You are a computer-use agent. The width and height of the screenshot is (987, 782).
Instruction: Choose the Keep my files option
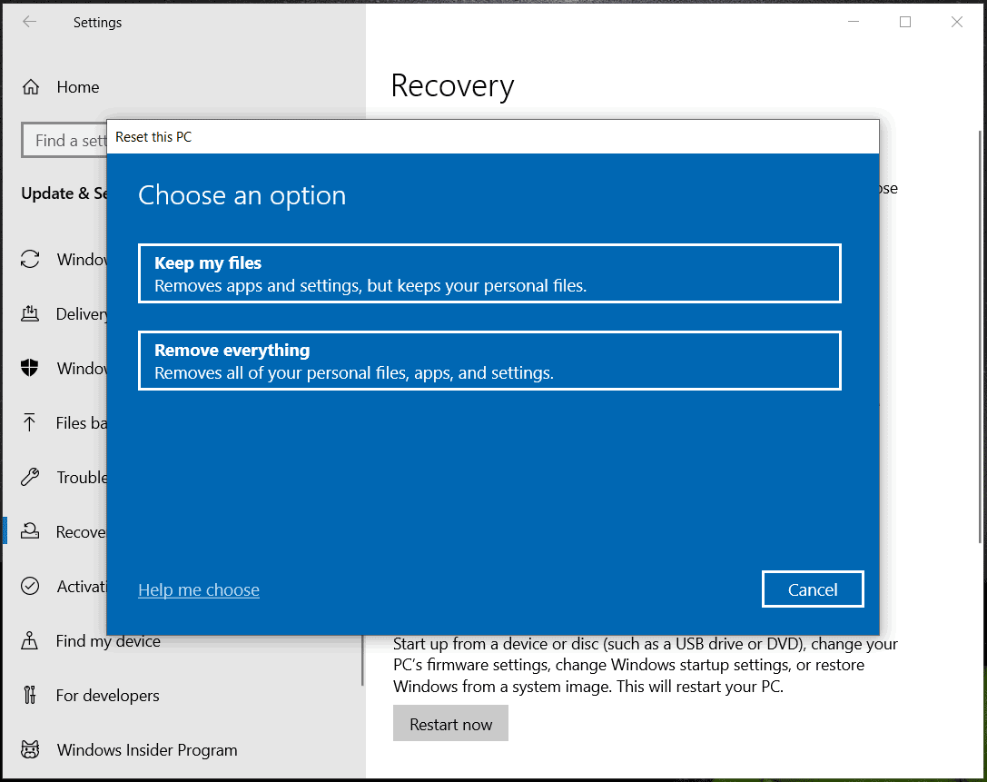pos(489,272)
